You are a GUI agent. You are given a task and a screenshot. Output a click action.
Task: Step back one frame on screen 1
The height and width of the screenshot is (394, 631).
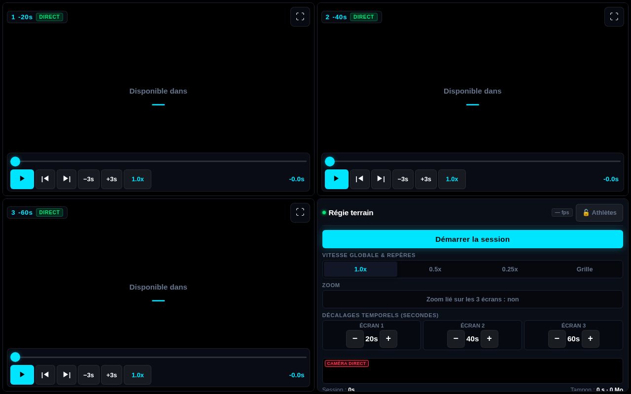45,179
